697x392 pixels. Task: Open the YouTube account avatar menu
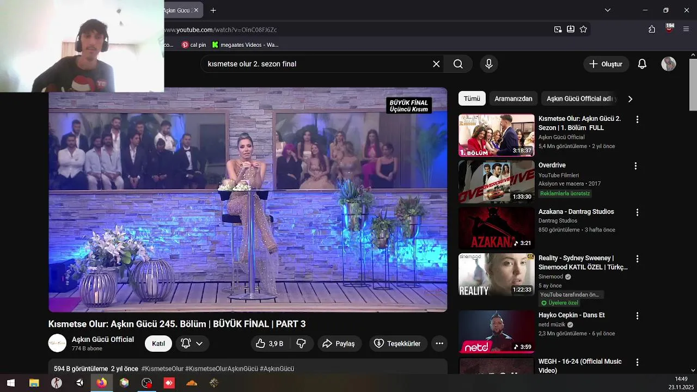[669, 64]
